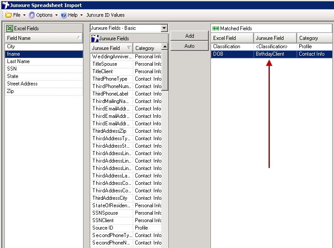Select ThirdAddressTy... in Junxure Fields
This screenshot has height=248, width=334.
click(x=126, y=138)
